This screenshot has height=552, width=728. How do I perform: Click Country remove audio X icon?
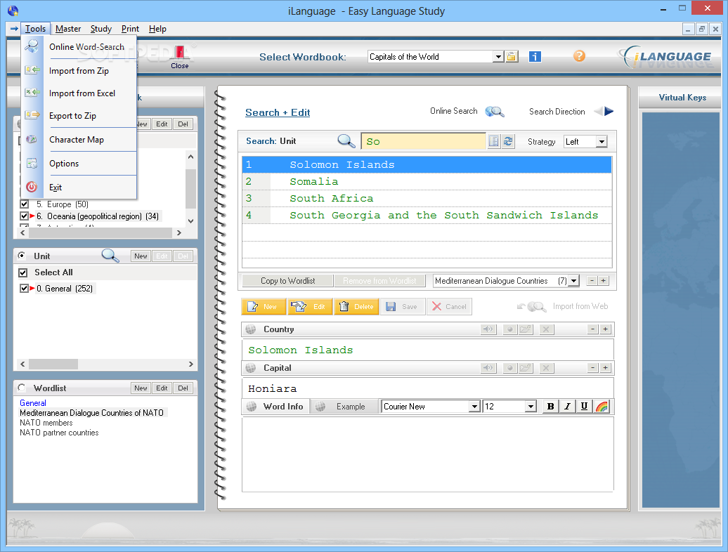pyautogui.click(x=546, y=329)
